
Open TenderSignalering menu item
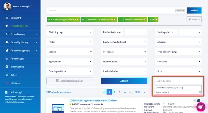click(x=19, y=42)
